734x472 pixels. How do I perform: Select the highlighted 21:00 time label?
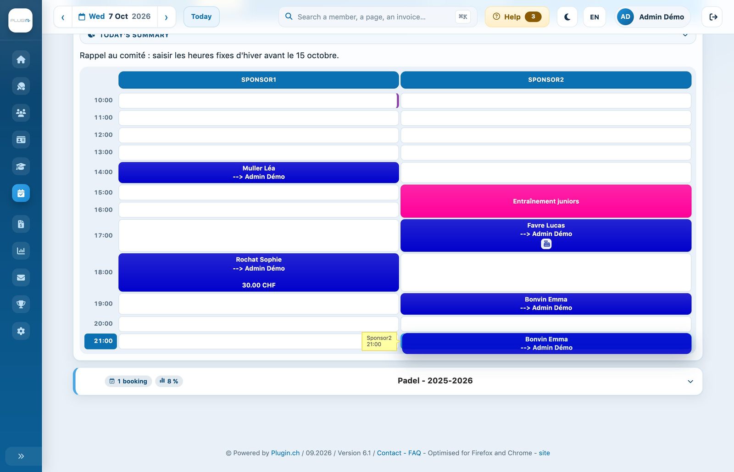pos(101,341)
